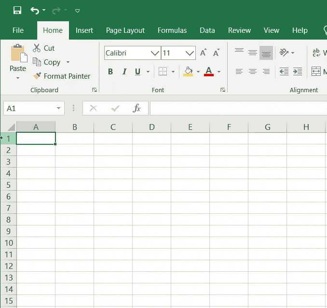Click the Increase Font Size icon
The image size is (327, 308).
point(204,53)
